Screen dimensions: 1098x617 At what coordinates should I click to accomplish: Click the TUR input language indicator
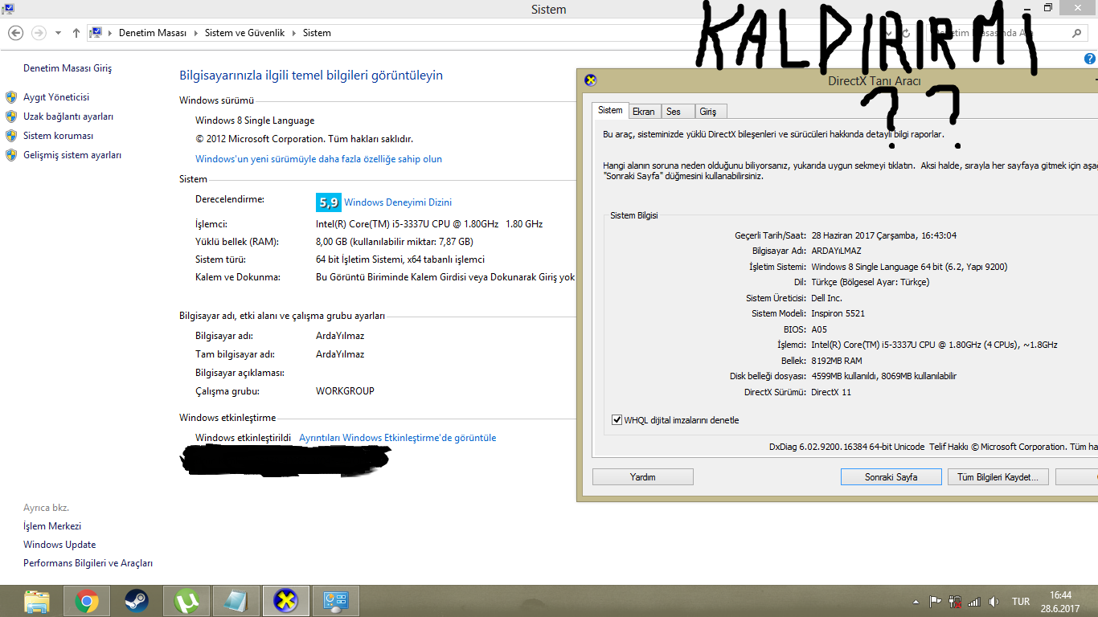(x=1021, y=602)
